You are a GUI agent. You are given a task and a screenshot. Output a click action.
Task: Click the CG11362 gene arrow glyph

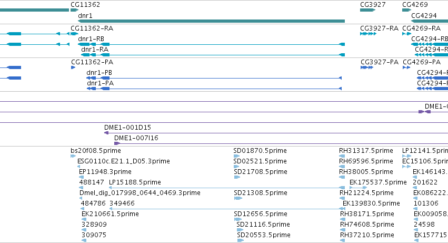(x=74, y=10)
